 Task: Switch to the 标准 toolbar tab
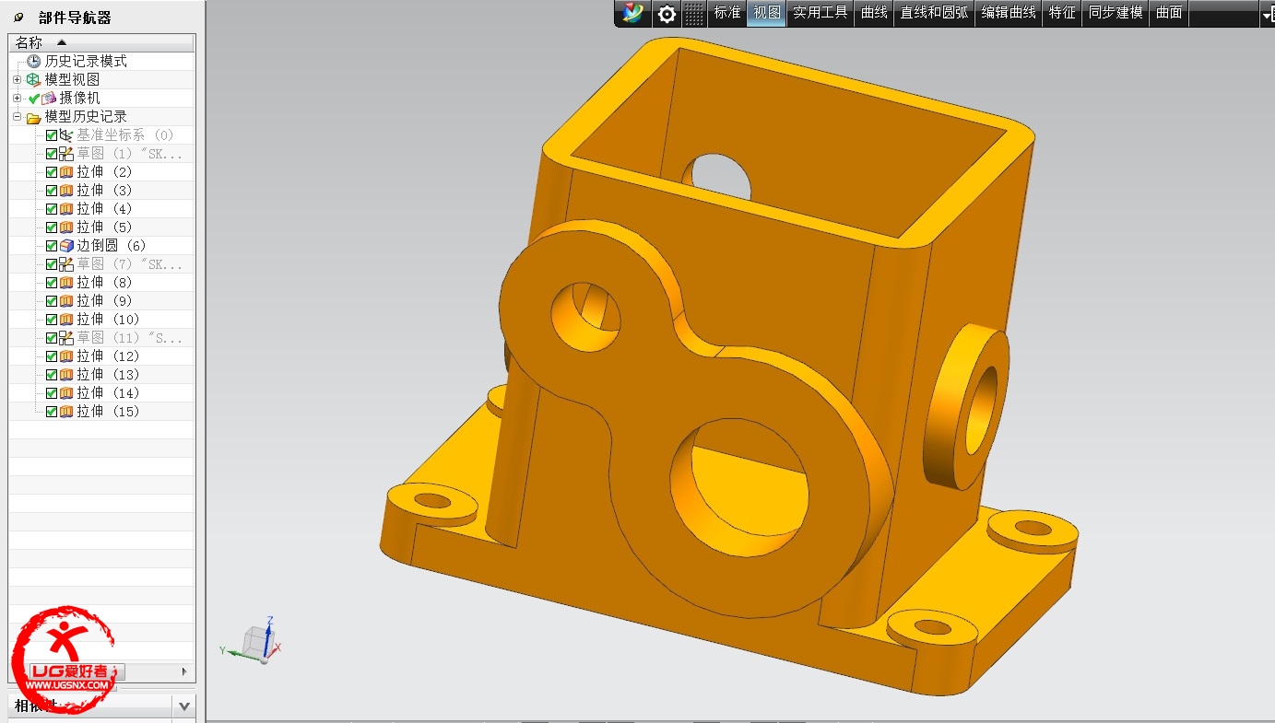(x=727, y=13)
